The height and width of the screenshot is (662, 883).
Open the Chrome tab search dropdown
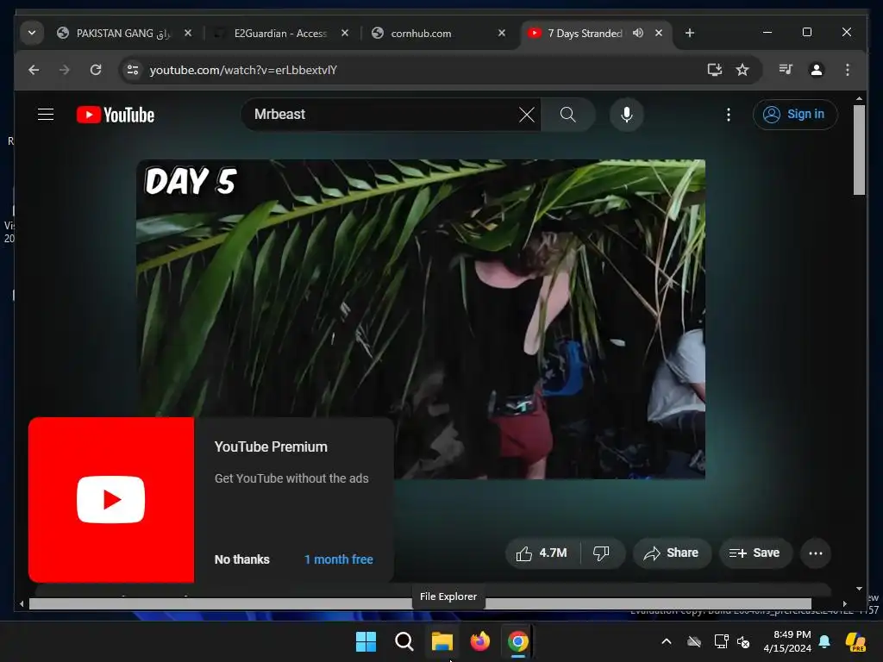(32, 33)
